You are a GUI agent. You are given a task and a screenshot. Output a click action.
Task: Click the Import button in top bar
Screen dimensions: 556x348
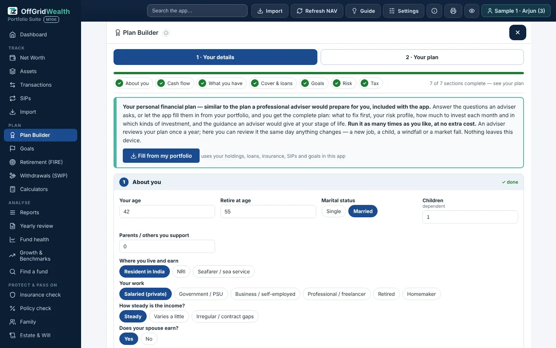[x=270, y=11]
